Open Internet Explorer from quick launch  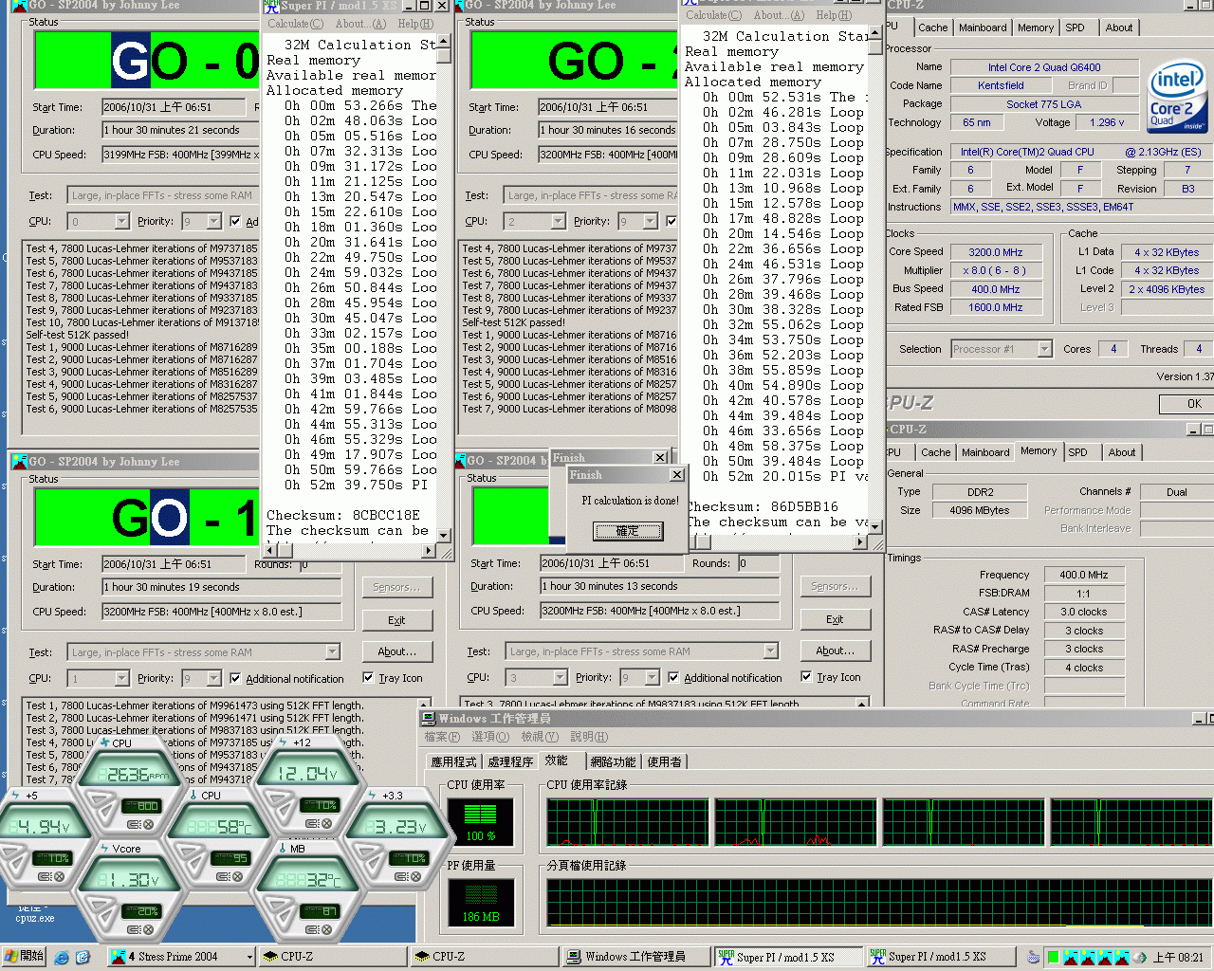pos(63,957)
